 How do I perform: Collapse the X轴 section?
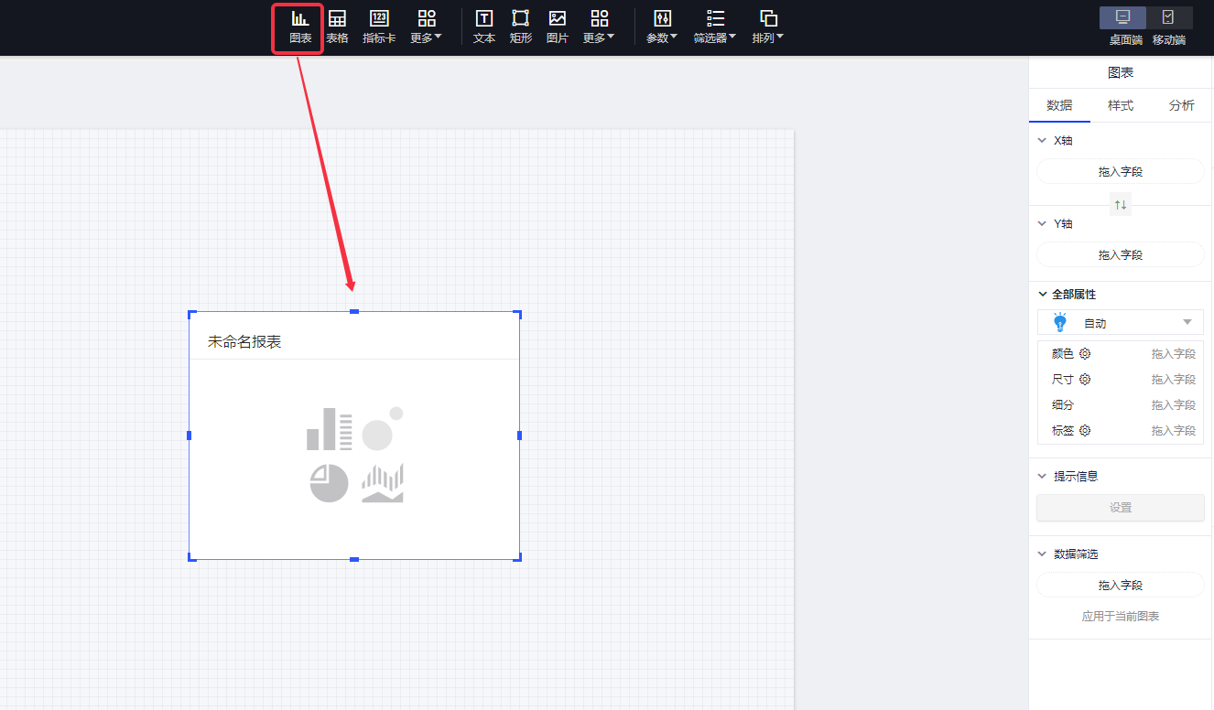1042,141
